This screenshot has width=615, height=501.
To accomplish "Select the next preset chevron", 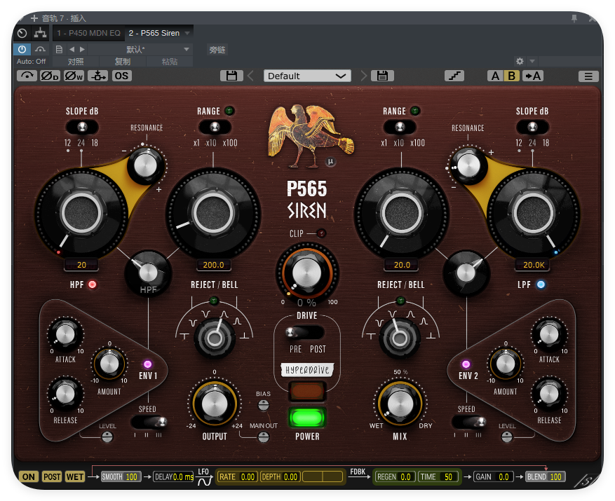I will [x=363, y=76].
